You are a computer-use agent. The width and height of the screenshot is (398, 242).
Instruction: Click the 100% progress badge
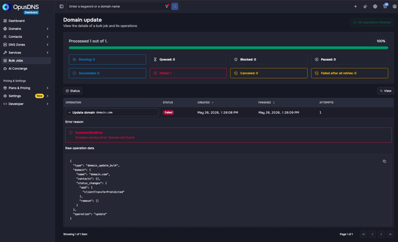(381, 41)
